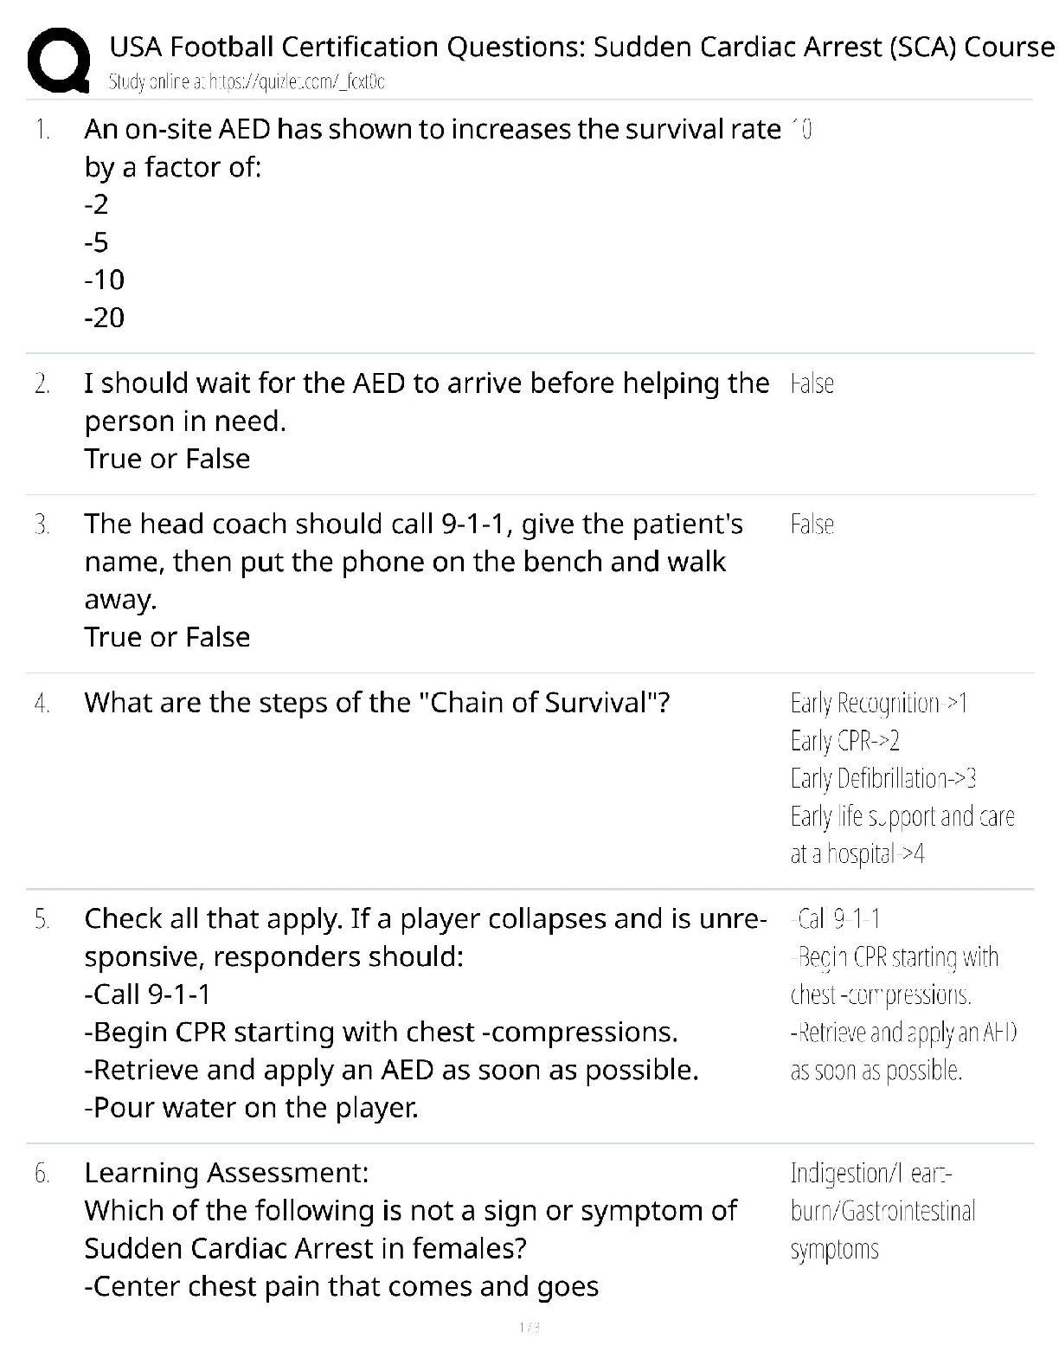Viewport: 1059px width, 1371px height.
Task: Click the USA Football Certification Questions title
Action: click(x=581, y=46)
